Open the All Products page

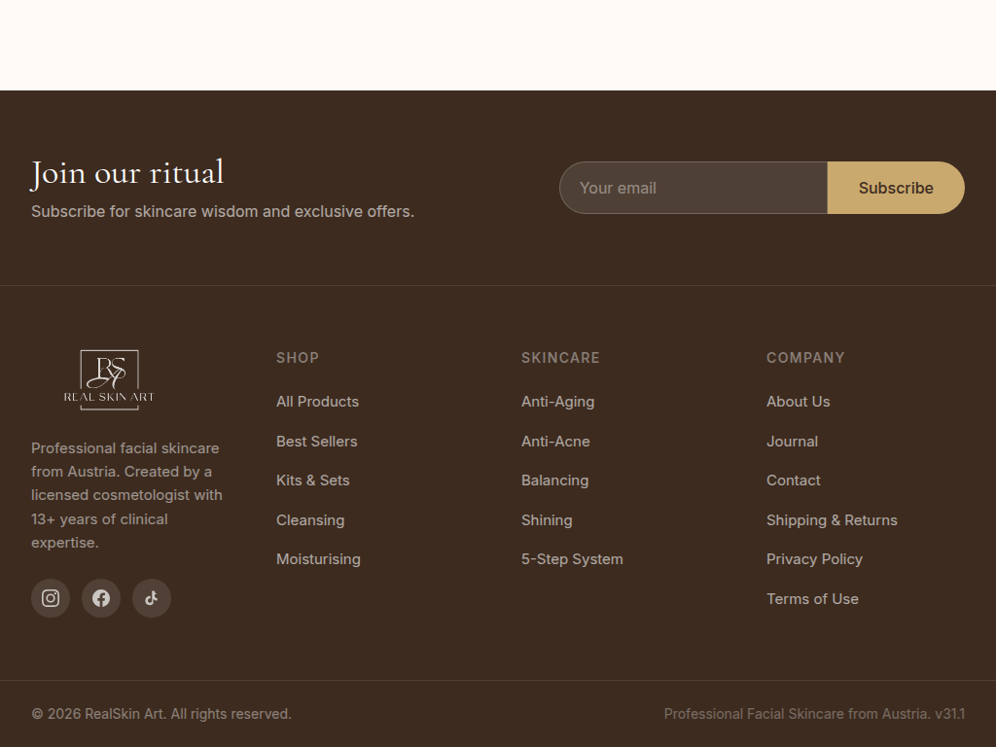pyautogui.click(x=317, y=401)
